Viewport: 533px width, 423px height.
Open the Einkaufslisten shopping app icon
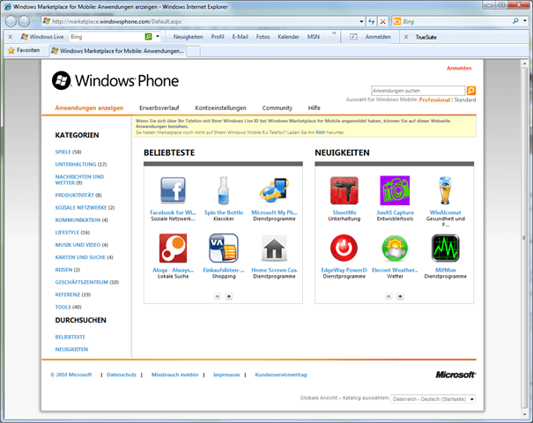(223, 248)
